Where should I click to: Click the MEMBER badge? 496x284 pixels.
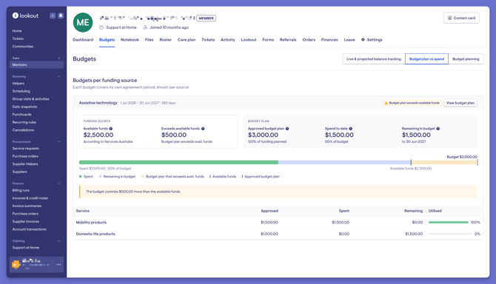pos(207,18)
